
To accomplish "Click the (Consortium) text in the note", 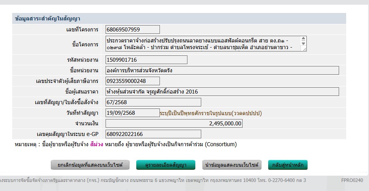I will 221,144.
